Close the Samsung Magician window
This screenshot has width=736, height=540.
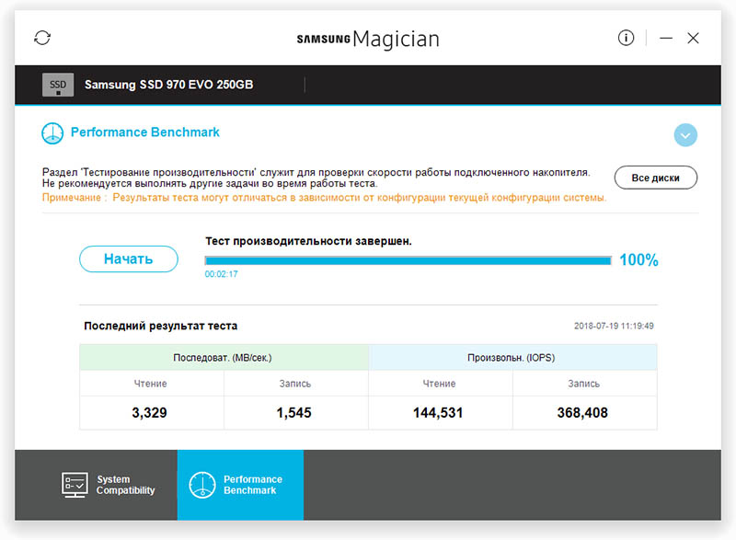(x=693, y=38)
